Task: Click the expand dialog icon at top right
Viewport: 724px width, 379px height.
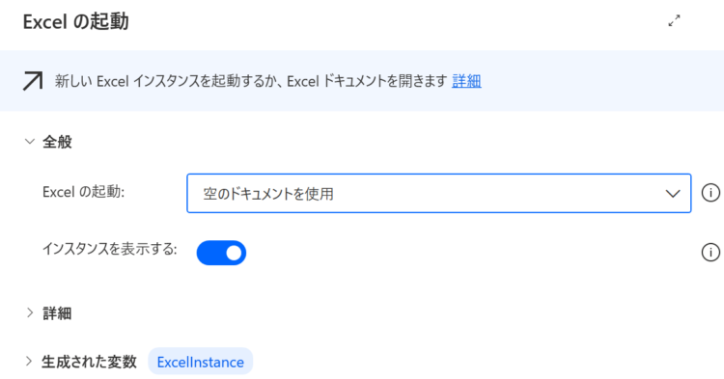Action: [x=674, y=21]
